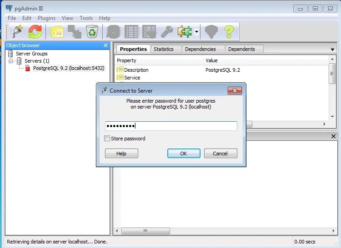Refresh the selected object via toolbar
341x248 pixels.
pos(35,32)
